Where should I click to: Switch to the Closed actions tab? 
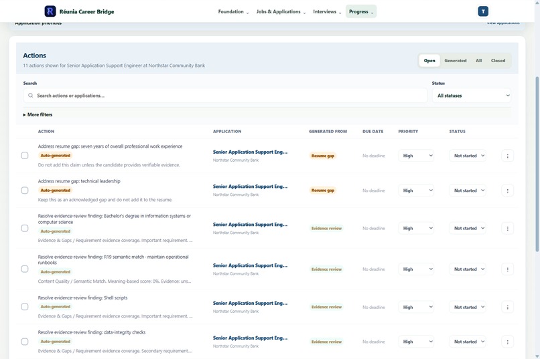tap(498, 60)
